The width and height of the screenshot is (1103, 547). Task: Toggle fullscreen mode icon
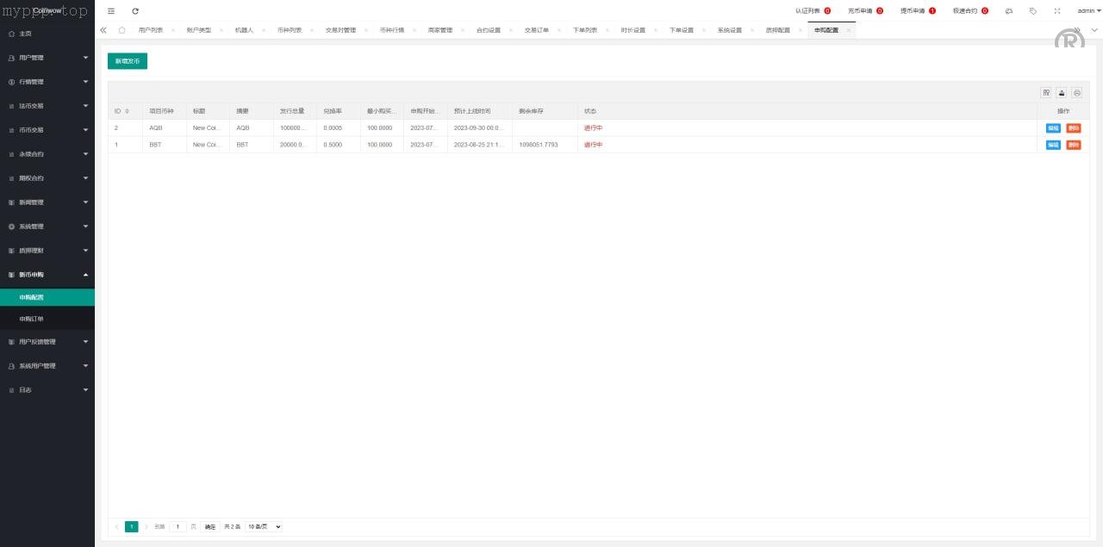coord(1057,10)
